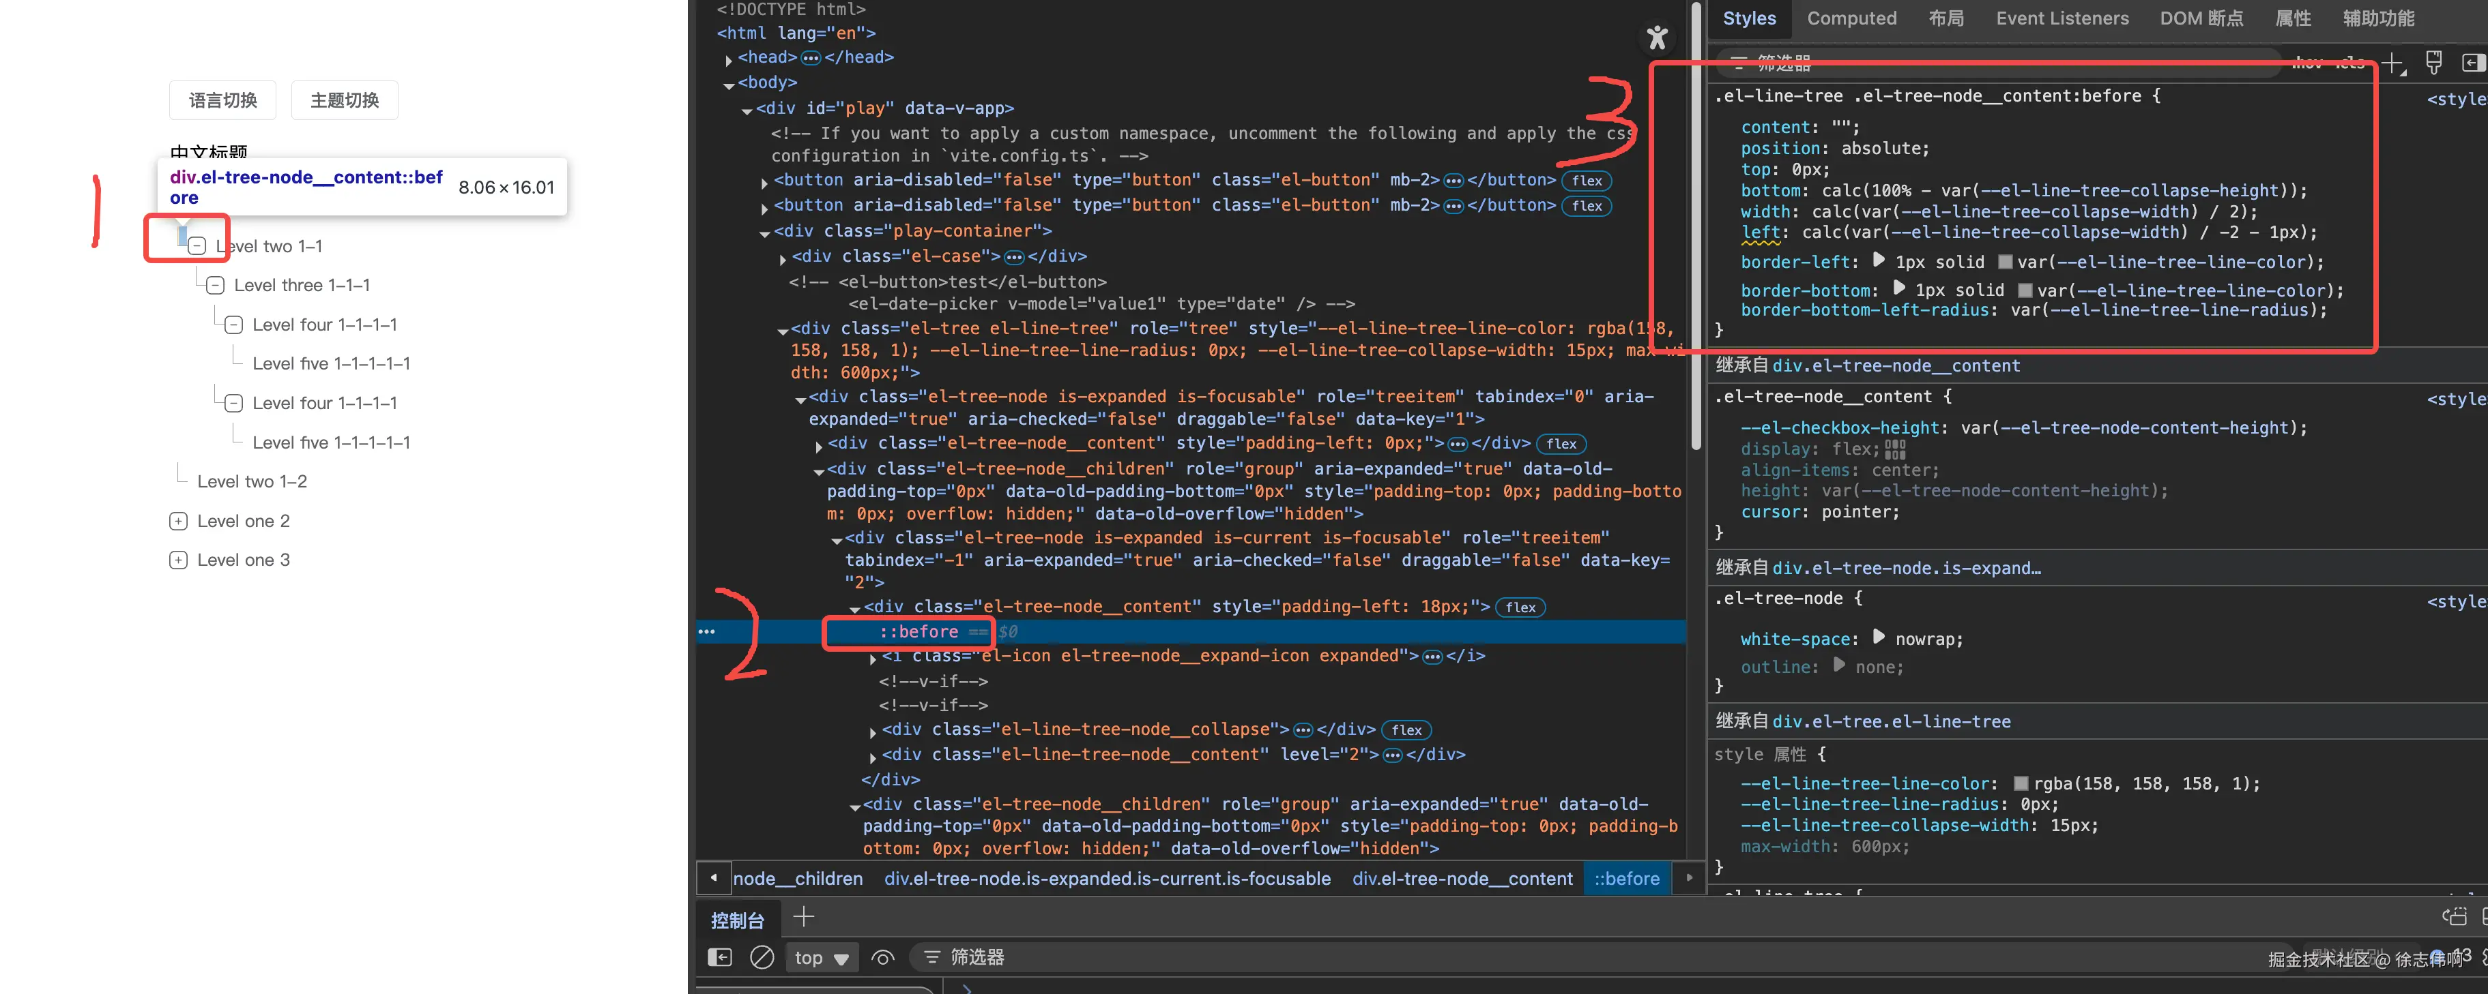Expand the Level one 3 node
Viewport: 2488px width, 994px height.
click(177, 560)
